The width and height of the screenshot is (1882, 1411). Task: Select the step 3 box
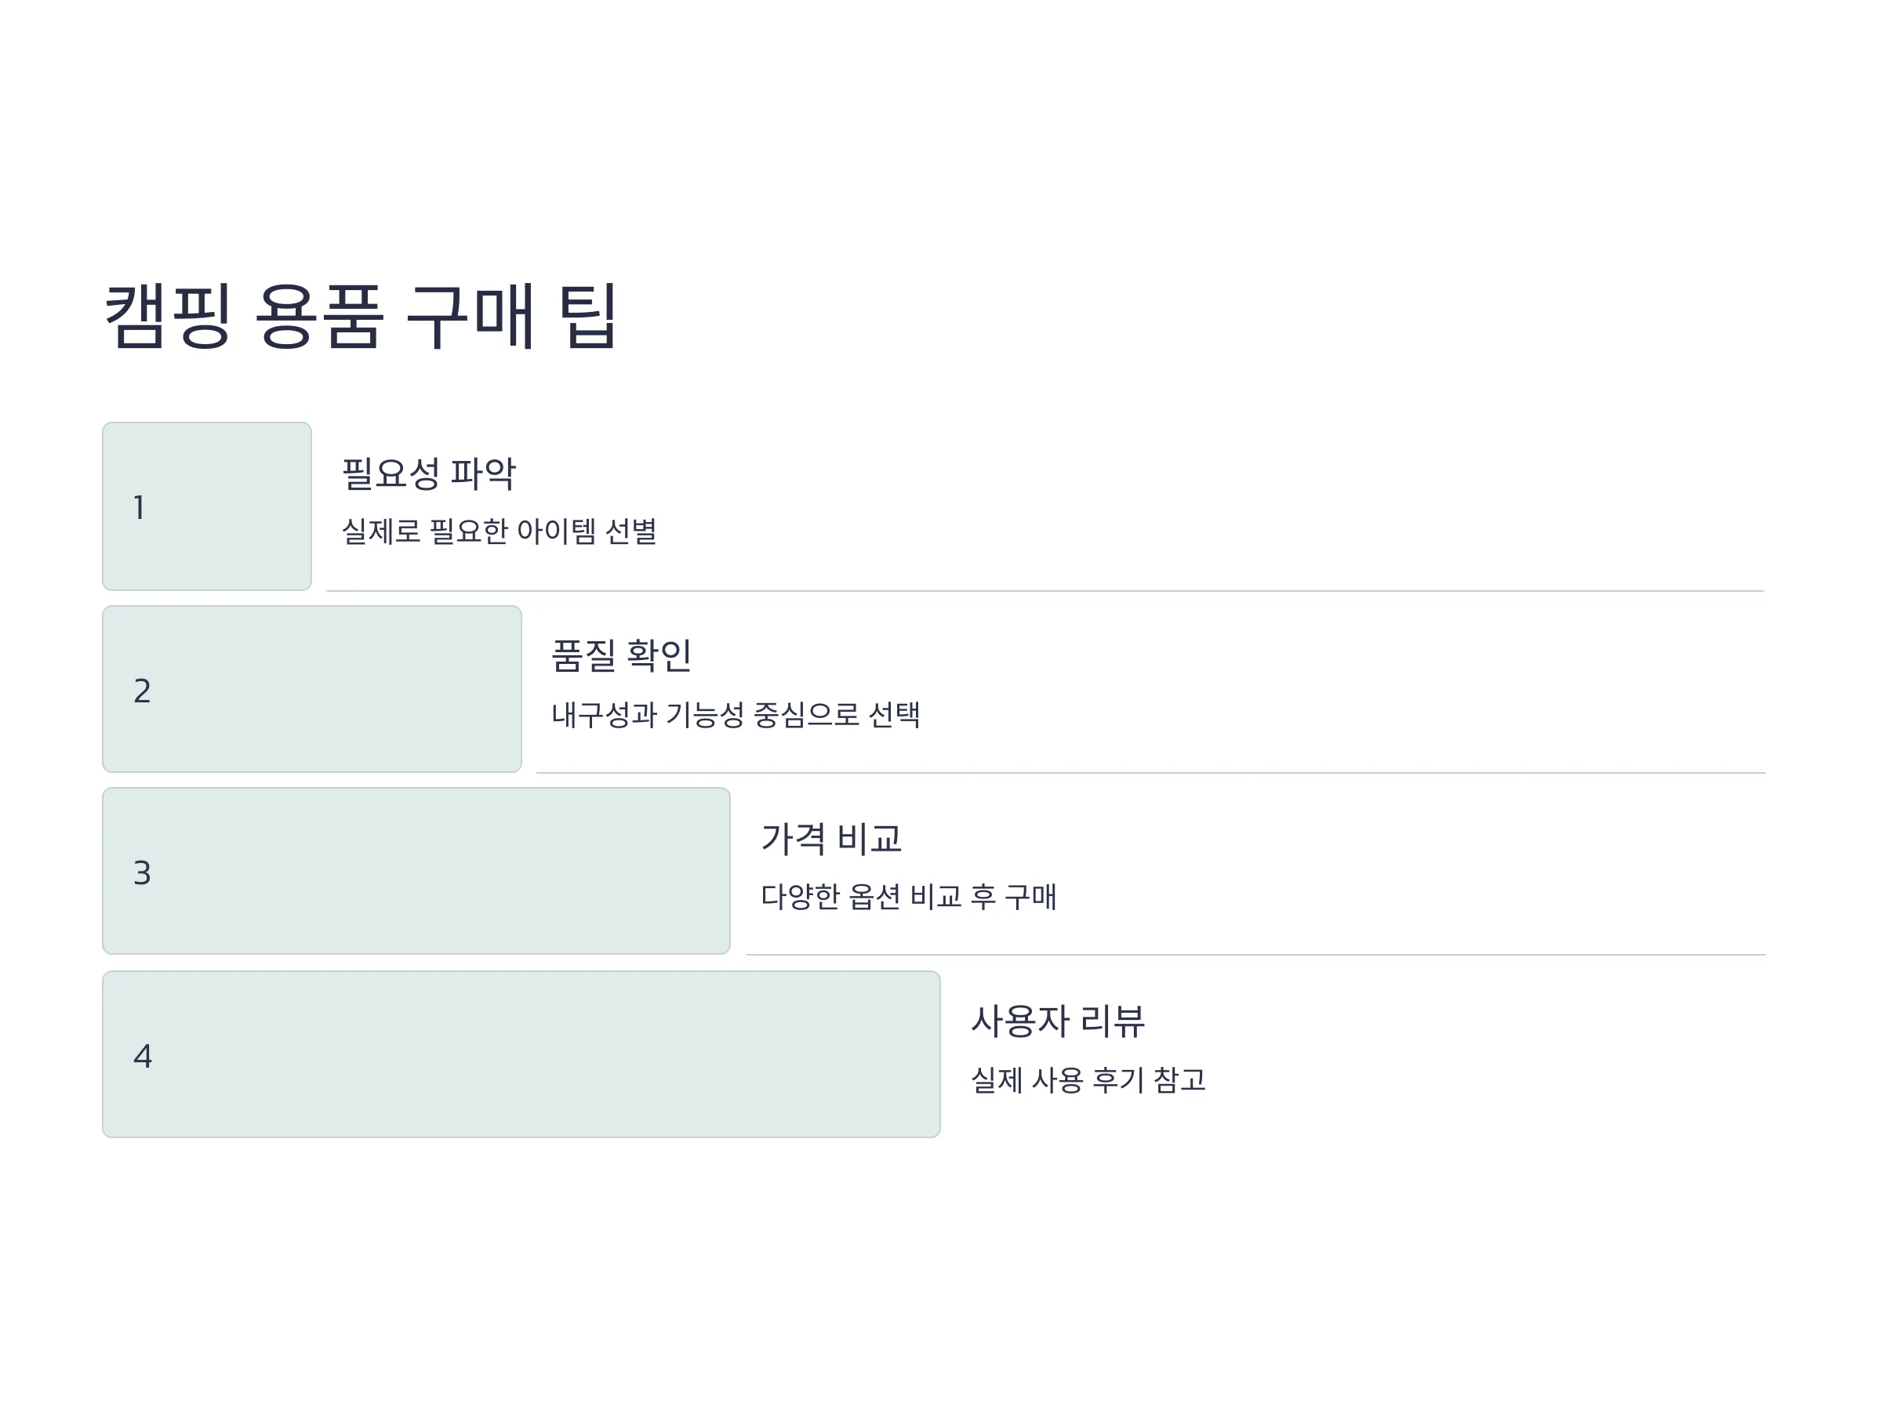pyautogui.click(x=416, y=871)
